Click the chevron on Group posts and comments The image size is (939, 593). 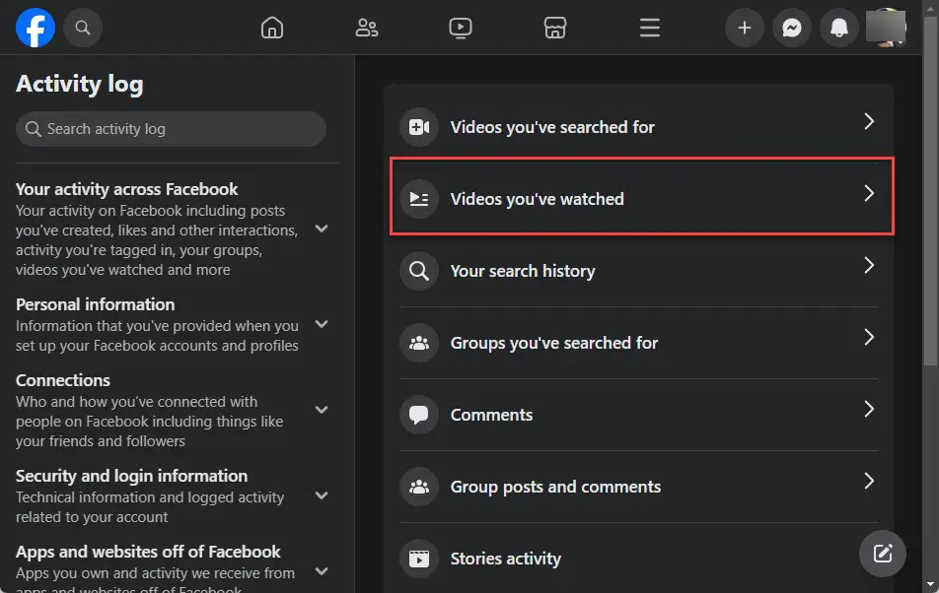[869, 481]
